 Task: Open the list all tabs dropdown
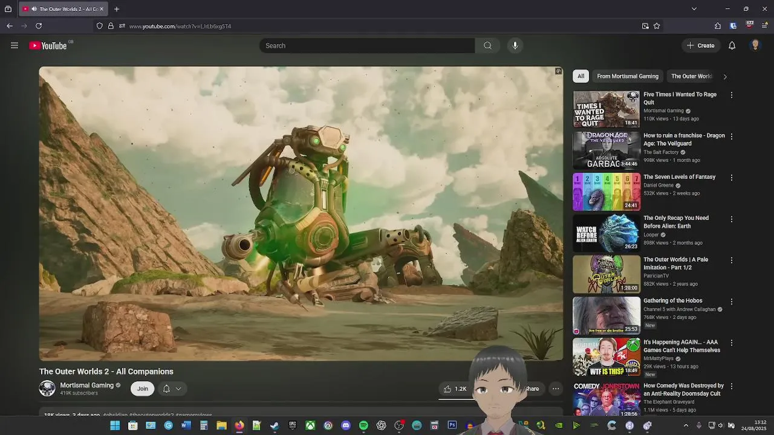(x=694, y=9)
